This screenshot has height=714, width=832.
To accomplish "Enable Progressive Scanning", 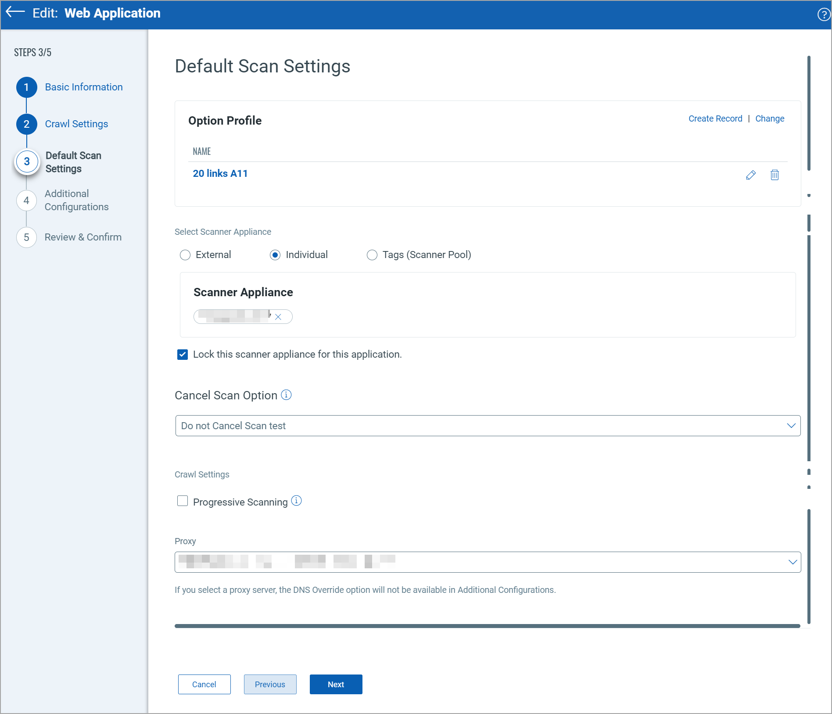I will click(182, 501).
